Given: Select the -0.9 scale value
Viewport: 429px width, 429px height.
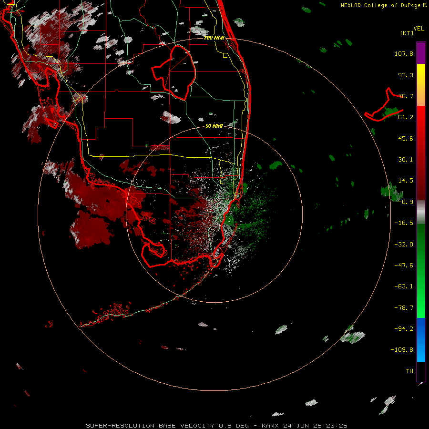Looking at the screenshot, I should 406,202.
